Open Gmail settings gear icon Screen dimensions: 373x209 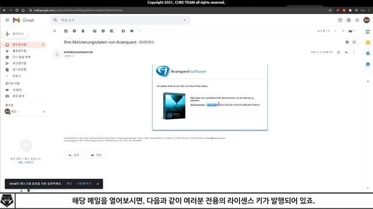click(349, 20)
